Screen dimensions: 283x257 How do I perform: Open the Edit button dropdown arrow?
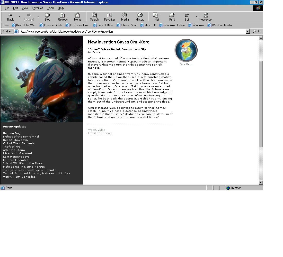(x=196, y=17)
